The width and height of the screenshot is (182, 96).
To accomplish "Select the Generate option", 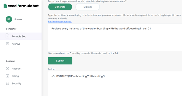I will (60, 7).
